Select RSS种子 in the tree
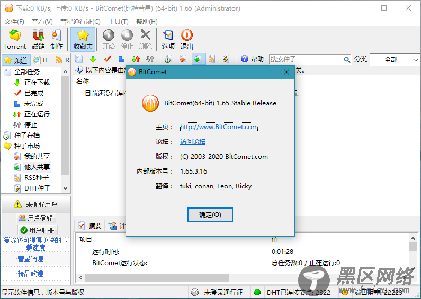This screenshot has width=421, height=299. pyautogui.click(x=37, y=178)
